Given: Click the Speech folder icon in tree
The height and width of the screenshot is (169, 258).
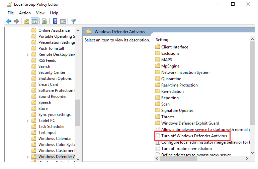Looking at the screenshot, I should (34, 103).
